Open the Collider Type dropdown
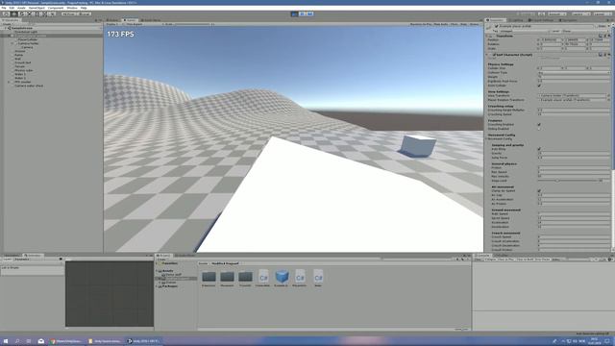The width and height of the screenshot is (615, 346). point(574,73)
